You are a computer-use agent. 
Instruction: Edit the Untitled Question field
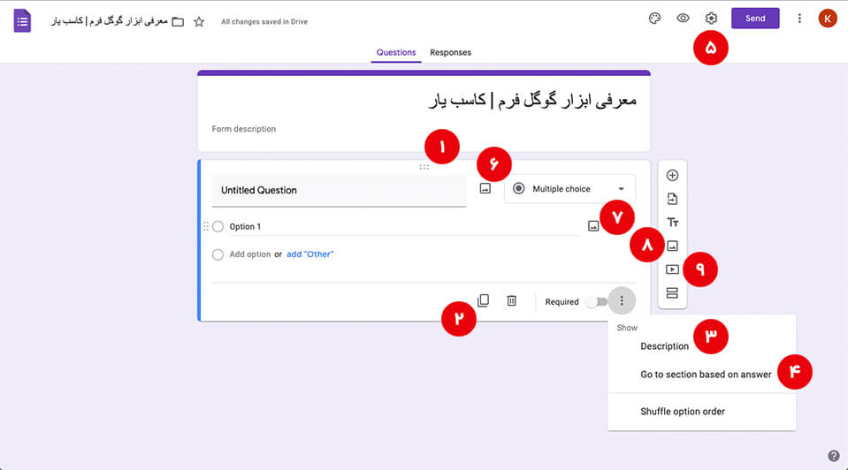(339, 190)
